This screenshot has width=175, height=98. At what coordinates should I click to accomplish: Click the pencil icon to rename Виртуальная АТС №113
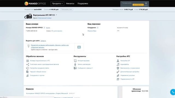click(56, 15)
